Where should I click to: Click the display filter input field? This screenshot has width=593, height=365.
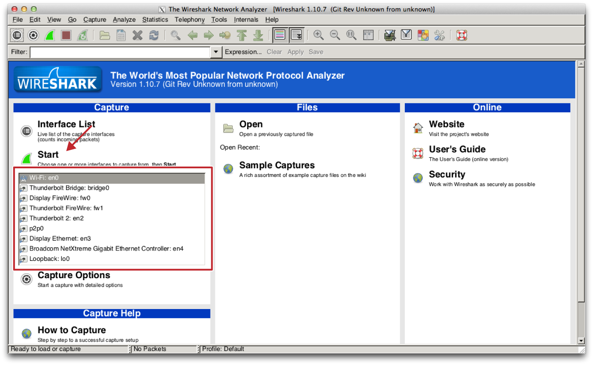120,52
